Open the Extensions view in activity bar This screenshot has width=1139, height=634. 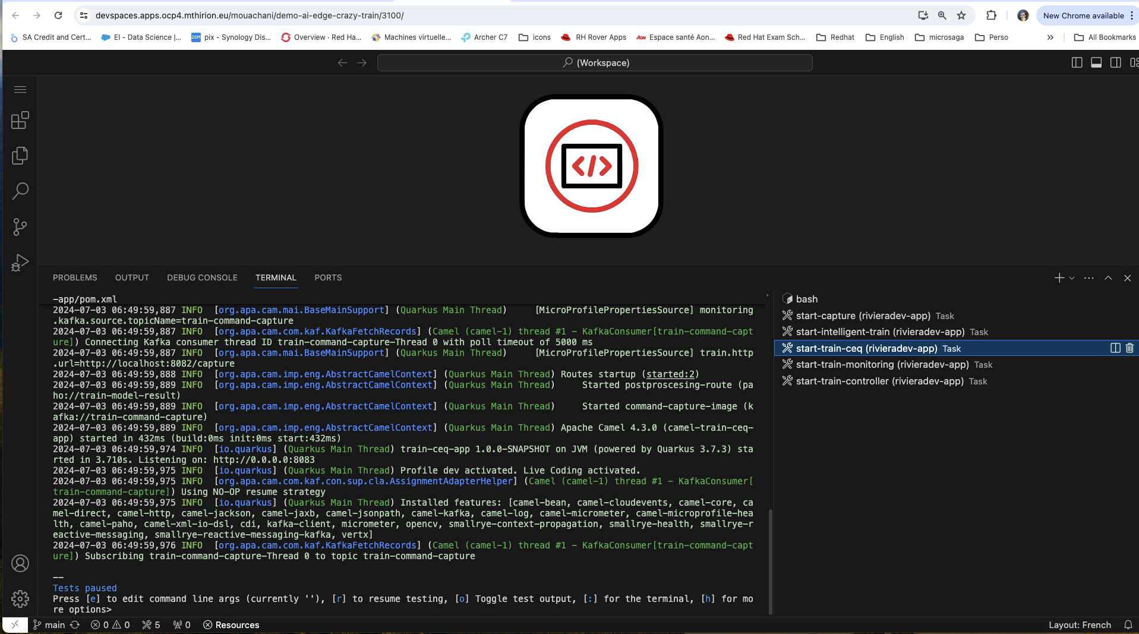click(20, 121)
